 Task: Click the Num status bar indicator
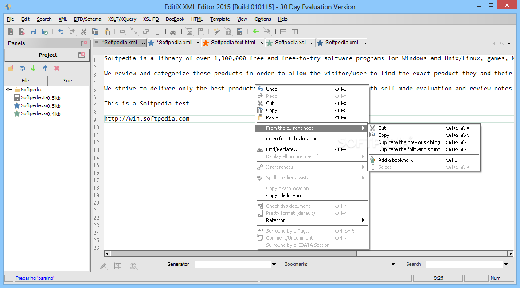pyautogui.click(x=502, y=278)
